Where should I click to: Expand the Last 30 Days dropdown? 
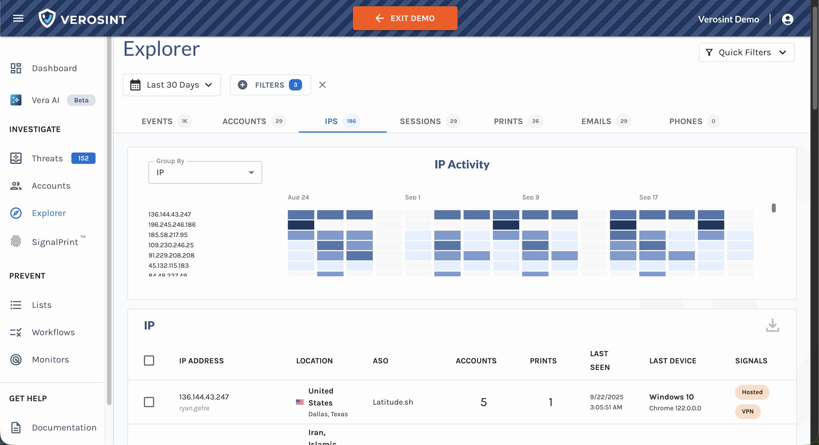pos(172,85)
